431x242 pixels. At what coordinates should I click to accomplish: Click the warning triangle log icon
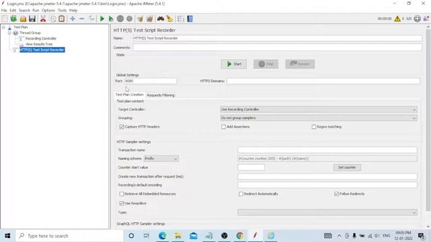pos(397,19)
